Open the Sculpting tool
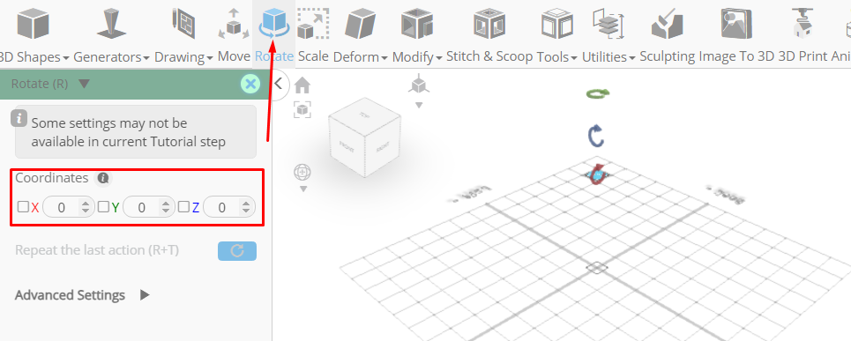The height and width of the screenshot is (341, 851). click(667, 25)
